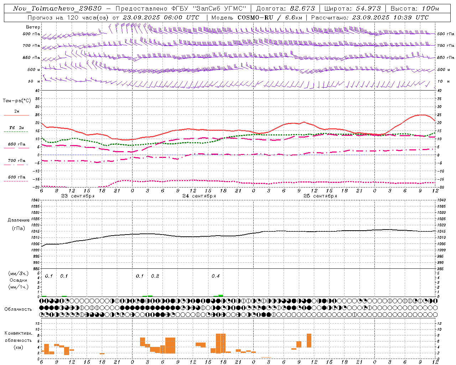Screen dimensions: 456x365
Task: Select the text Предоставлено ФГБУ "ЗапСиб УГМС"
Action: tap(181, 9)
